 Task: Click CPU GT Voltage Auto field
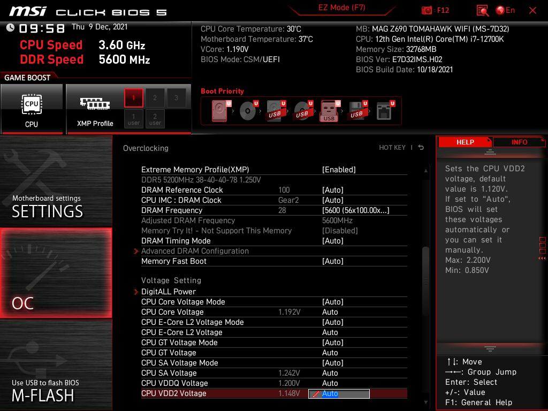pos(330,352)
